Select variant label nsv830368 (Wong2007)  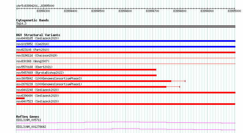[33, 61]
